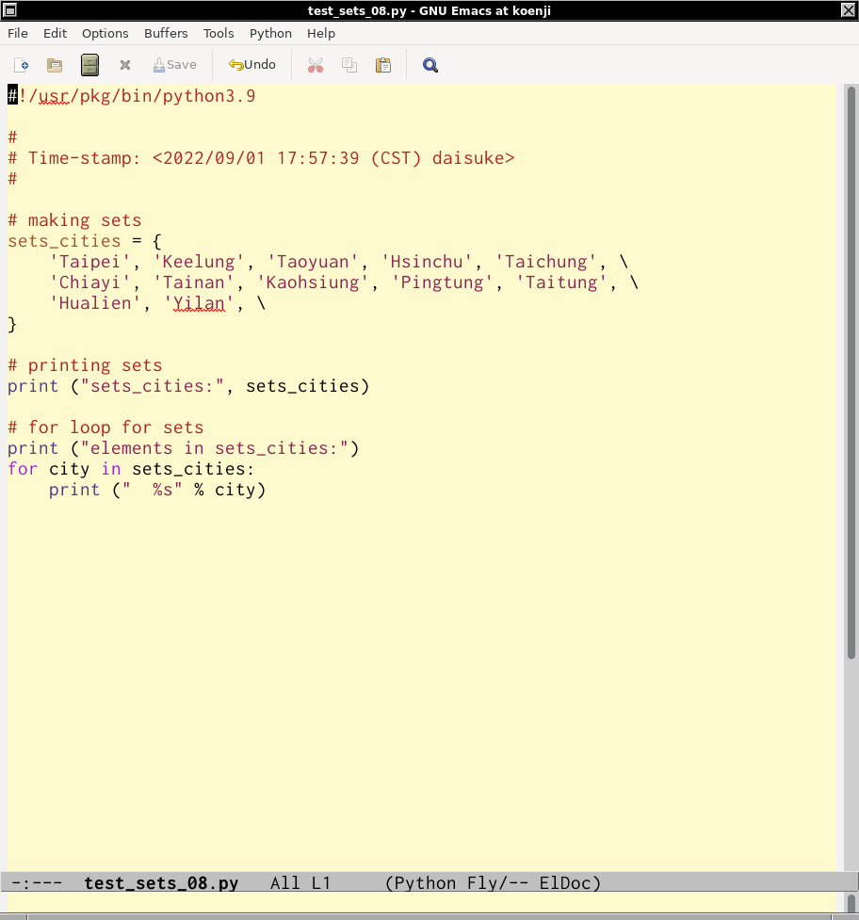The height and width of the screenshot is (920, 859).
Task: Click the Search magnifier icon
Action: [430, 65]
